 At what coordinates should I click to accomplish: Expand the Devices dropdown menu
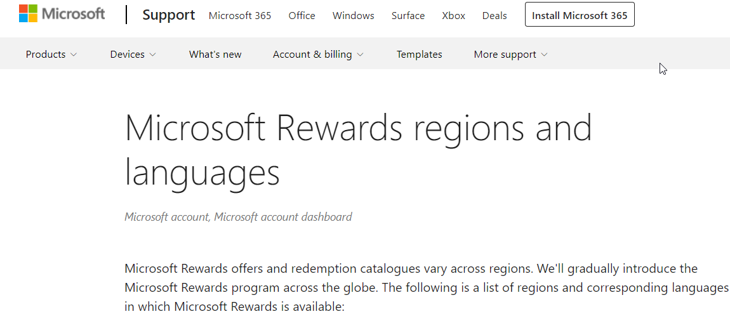pos(133,55)
